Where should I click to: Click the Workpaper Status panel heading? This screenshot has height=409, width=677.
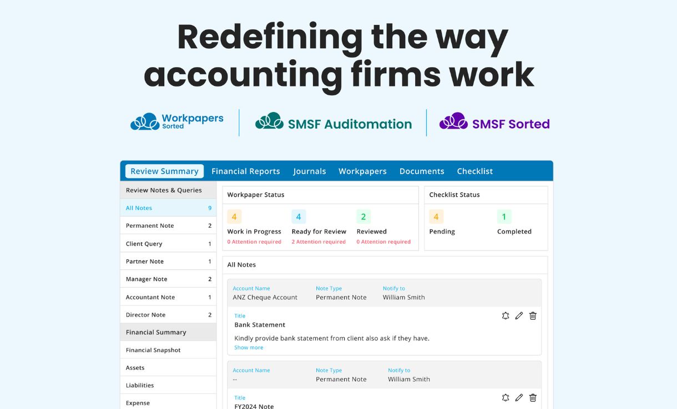pos(256,195)
